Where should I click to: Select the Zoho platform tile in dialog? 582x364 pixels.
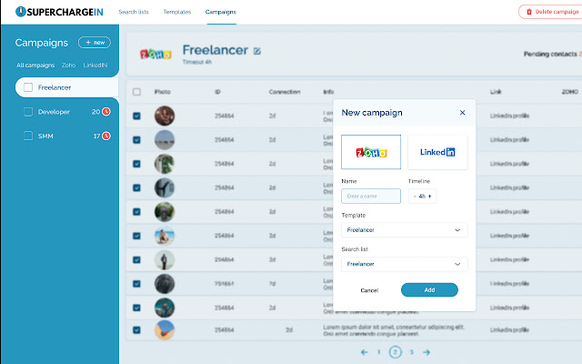[371, 152]
